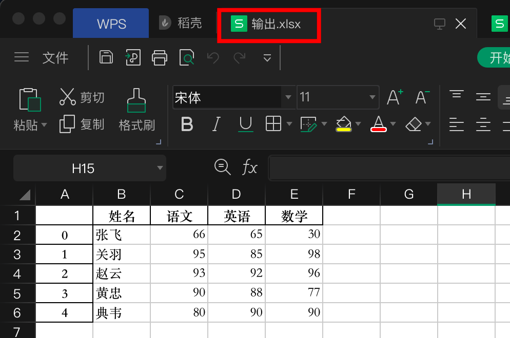Apply yellow fill color

(343, 124)
